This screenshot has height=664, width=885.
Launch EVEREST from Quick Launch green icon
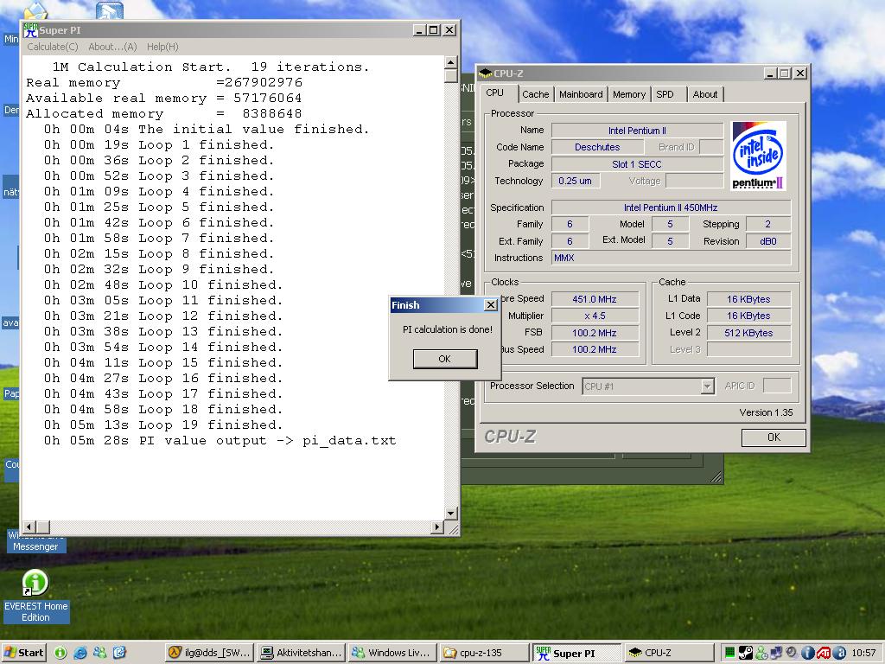60,653
